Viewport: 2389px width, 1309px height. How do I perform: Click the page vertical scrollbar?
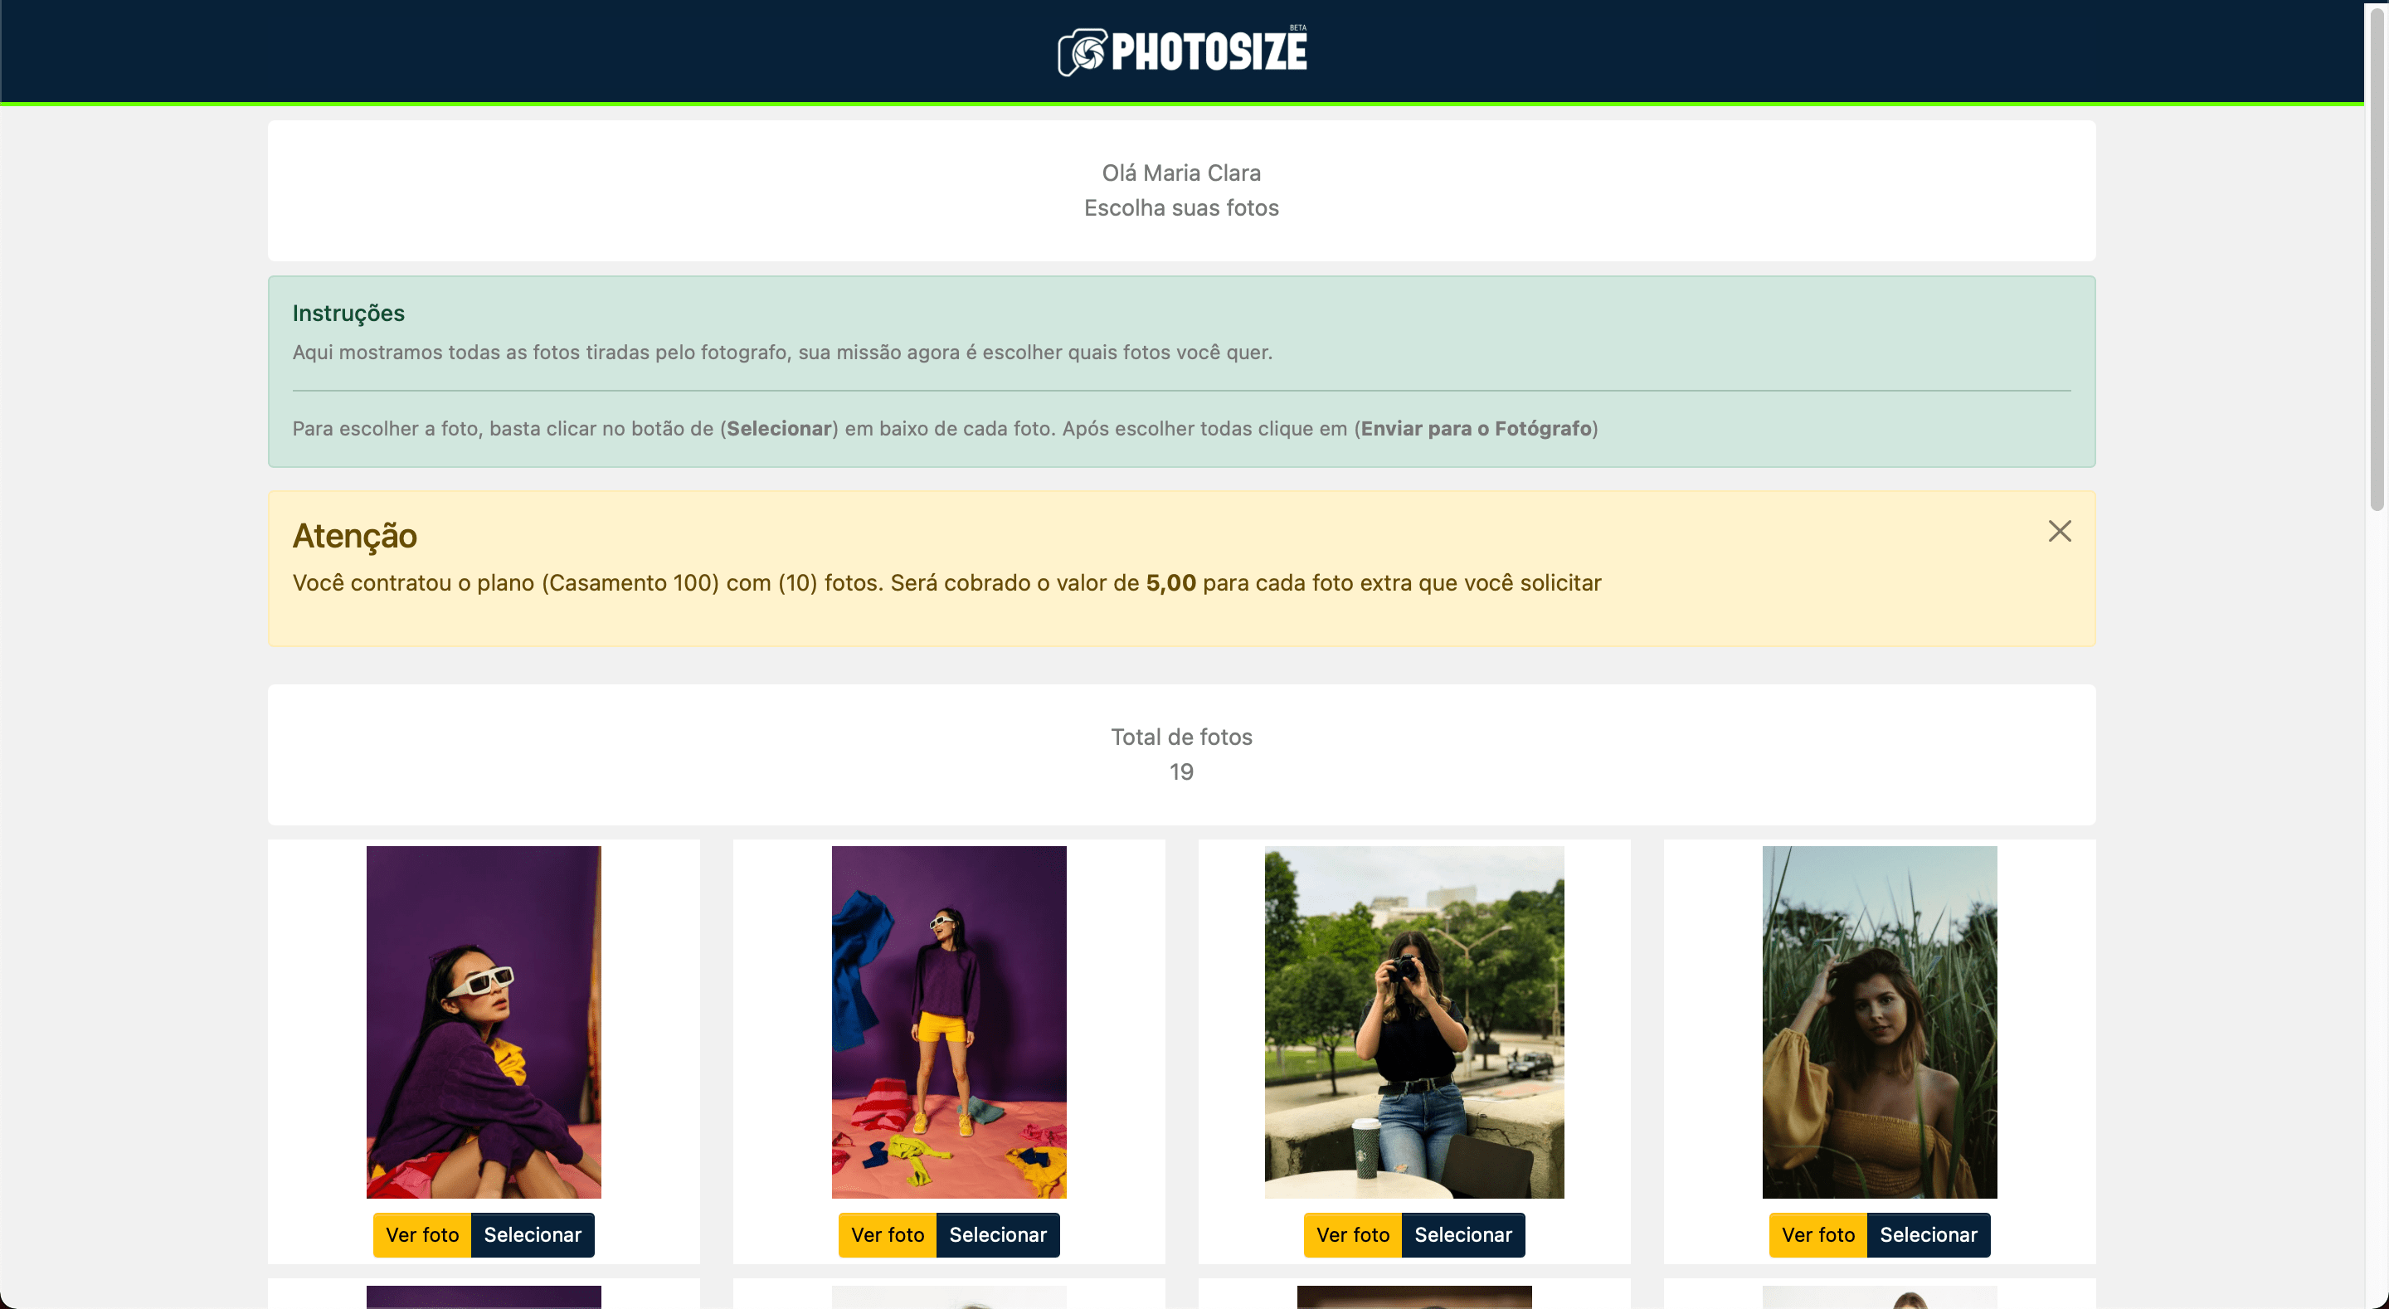click(2377, 260)
